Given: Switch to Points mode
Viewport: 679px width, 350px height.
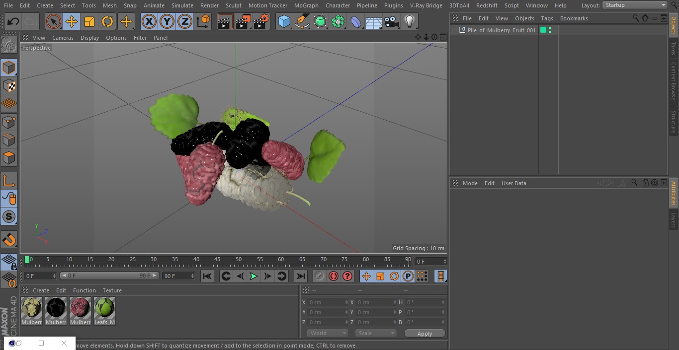Looking at the screenshot, I should pyautogui.click(x=9, y=122).
